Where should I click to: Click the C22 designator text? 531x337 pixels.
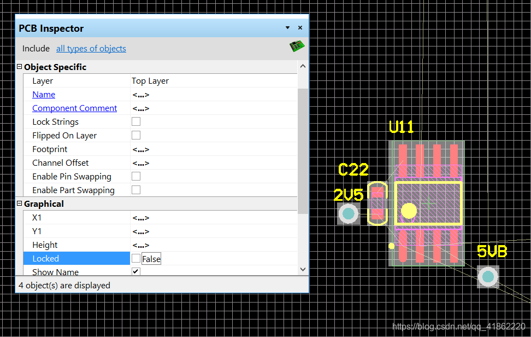353,169
